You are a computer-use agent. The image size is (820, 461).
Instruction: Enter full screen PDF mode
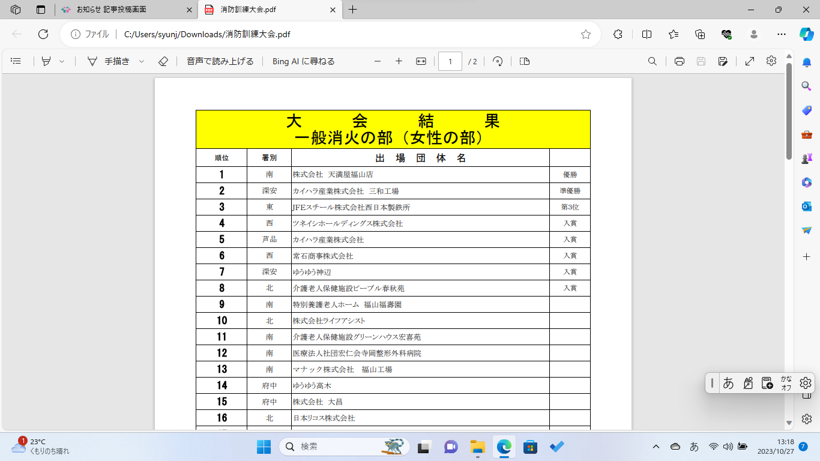750,61
